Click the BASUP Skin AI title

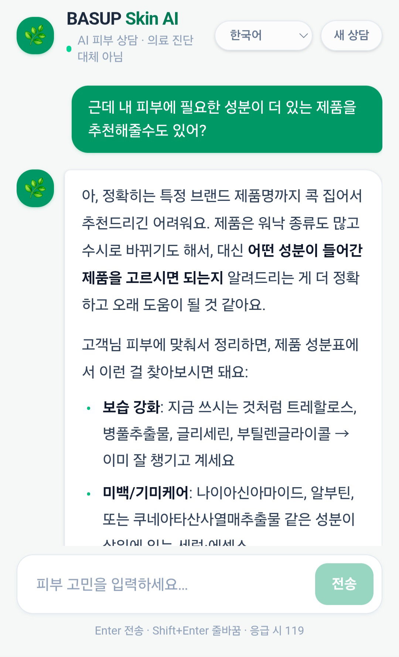pos(123,19)
